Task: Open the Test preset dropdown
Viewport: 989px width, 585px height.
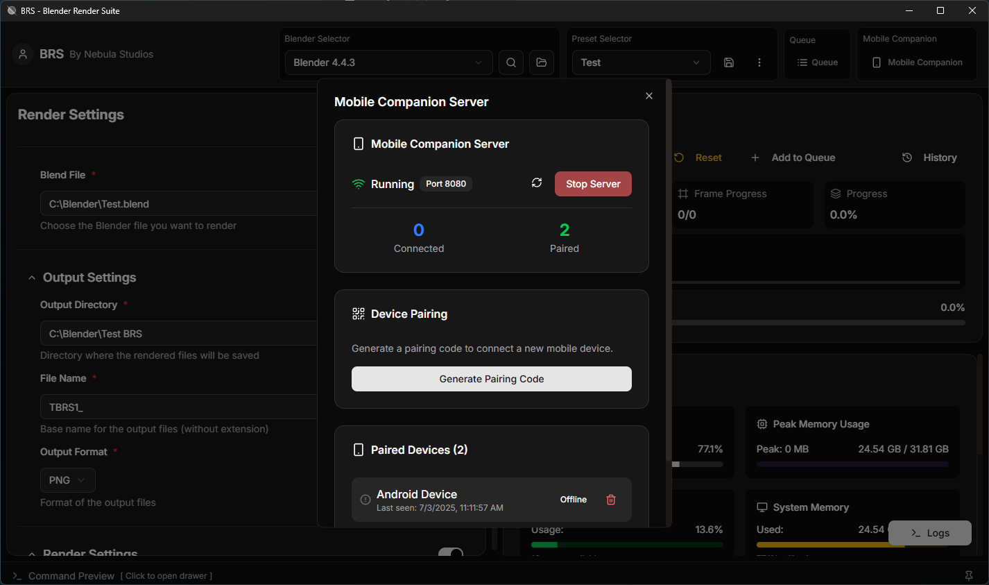Action: [641, 62]
